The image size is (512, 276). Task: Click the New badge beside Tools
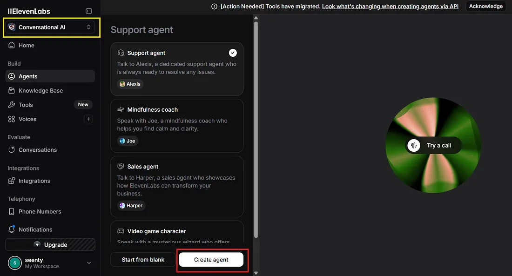pos(83,105)
